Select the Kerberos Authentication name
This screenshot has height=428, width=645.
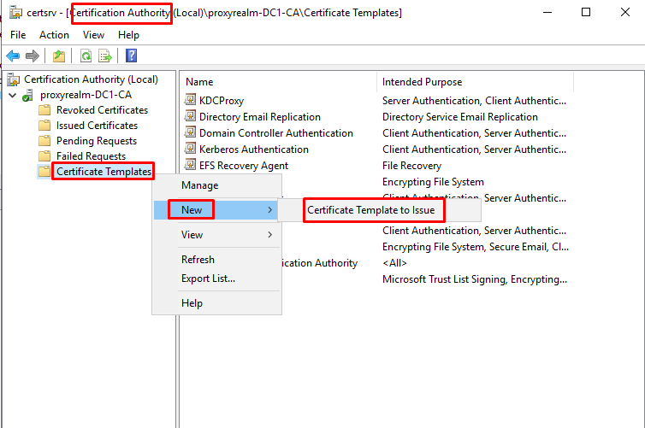click(x=254, y=150)
